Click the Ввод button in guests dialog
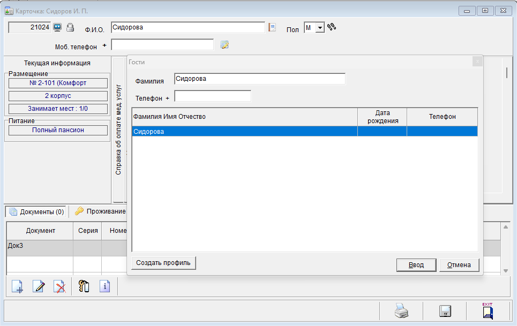Viewport: 517px width, 326px height. 416,265
